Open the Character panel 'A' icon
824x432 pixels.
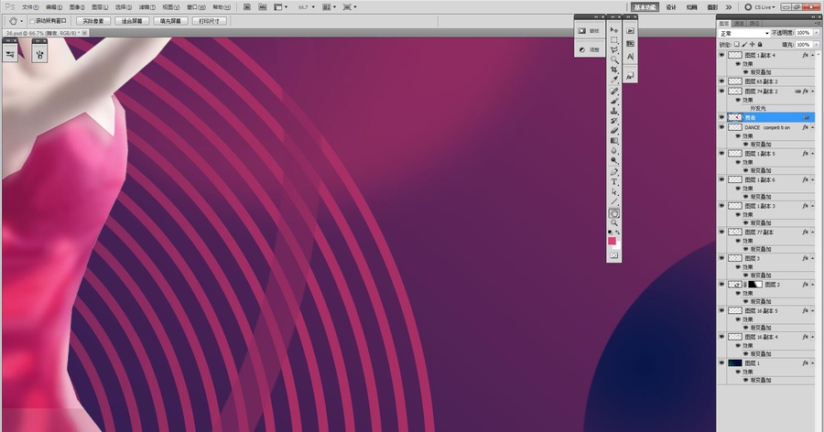coord(631,57)
